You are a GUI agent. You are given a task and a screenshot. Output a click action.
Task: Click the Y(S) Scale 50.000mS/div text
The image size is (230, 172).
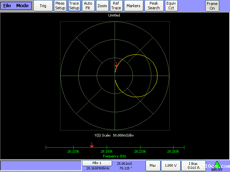pyautogui.click(x=114, y=135)
